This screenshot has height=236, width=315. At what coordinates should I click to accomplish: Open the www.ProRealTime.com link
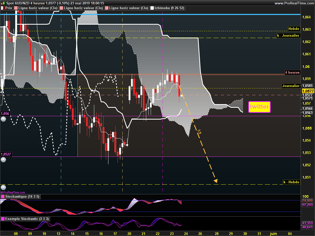294,3
